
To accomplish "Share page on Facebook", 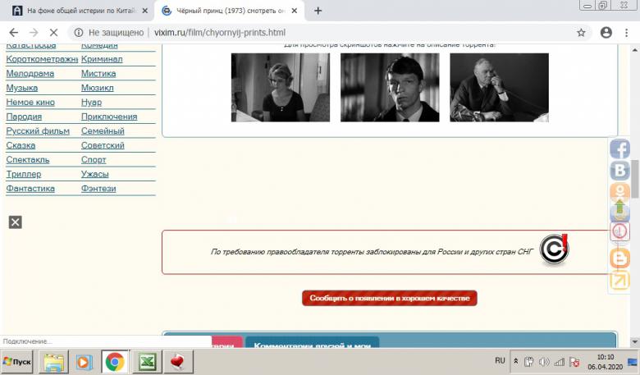I will click(x=619, y=149).
